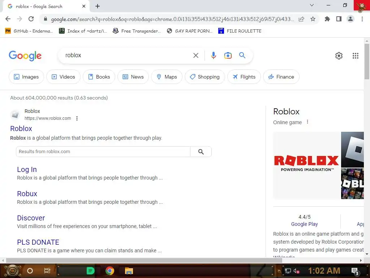Filter results by Finance

coord(281,77)
